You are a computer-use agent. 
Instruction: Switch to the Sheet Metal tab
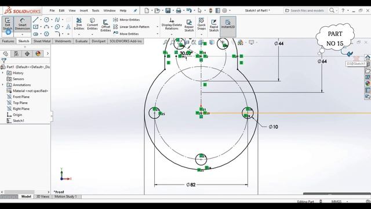[42, 41]
